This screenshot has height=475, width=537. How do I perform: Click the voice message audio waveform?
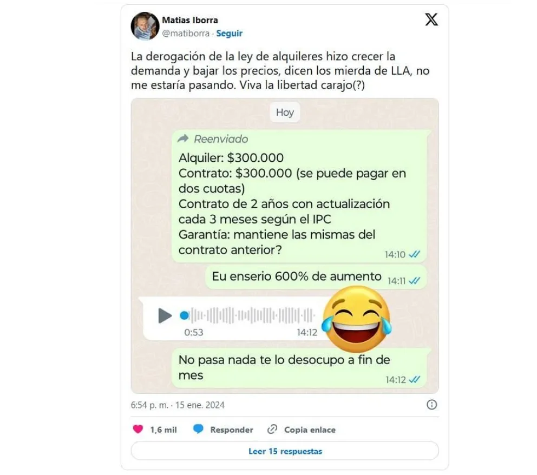tap(253, 315)
